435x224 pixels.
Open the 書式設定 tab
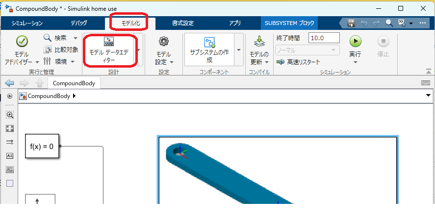(x=182, y=23)
